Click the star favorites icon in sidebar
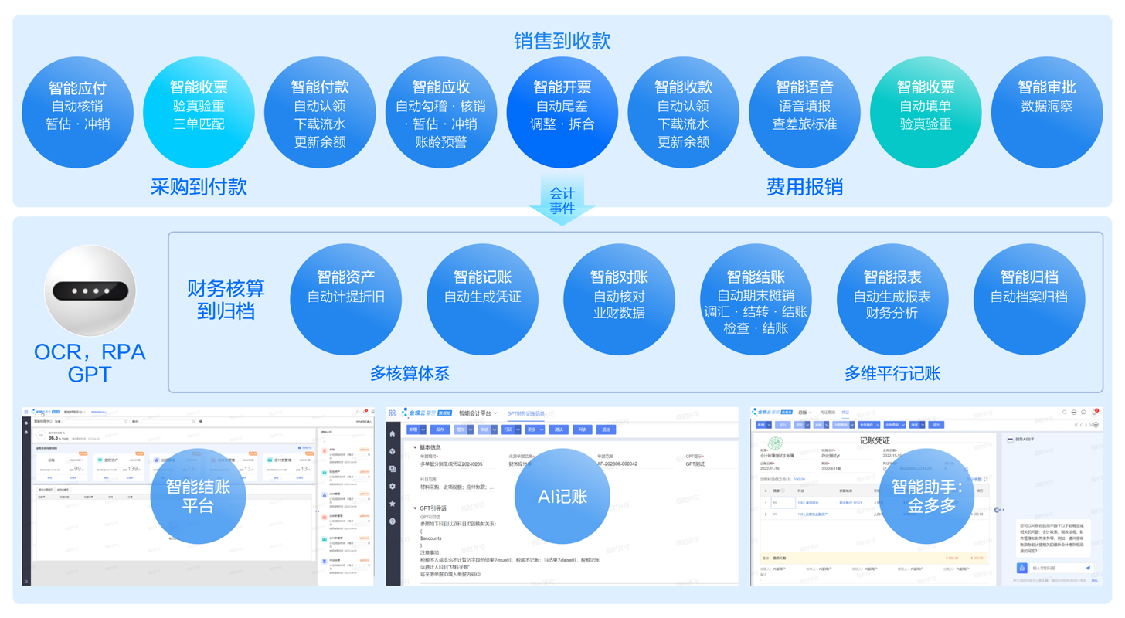 [x=393, y=504]
